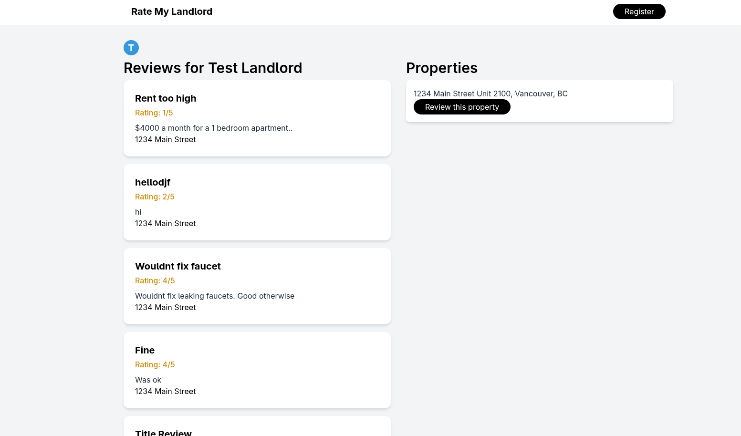
Task: Click the Register button
Action: [639, 11]
